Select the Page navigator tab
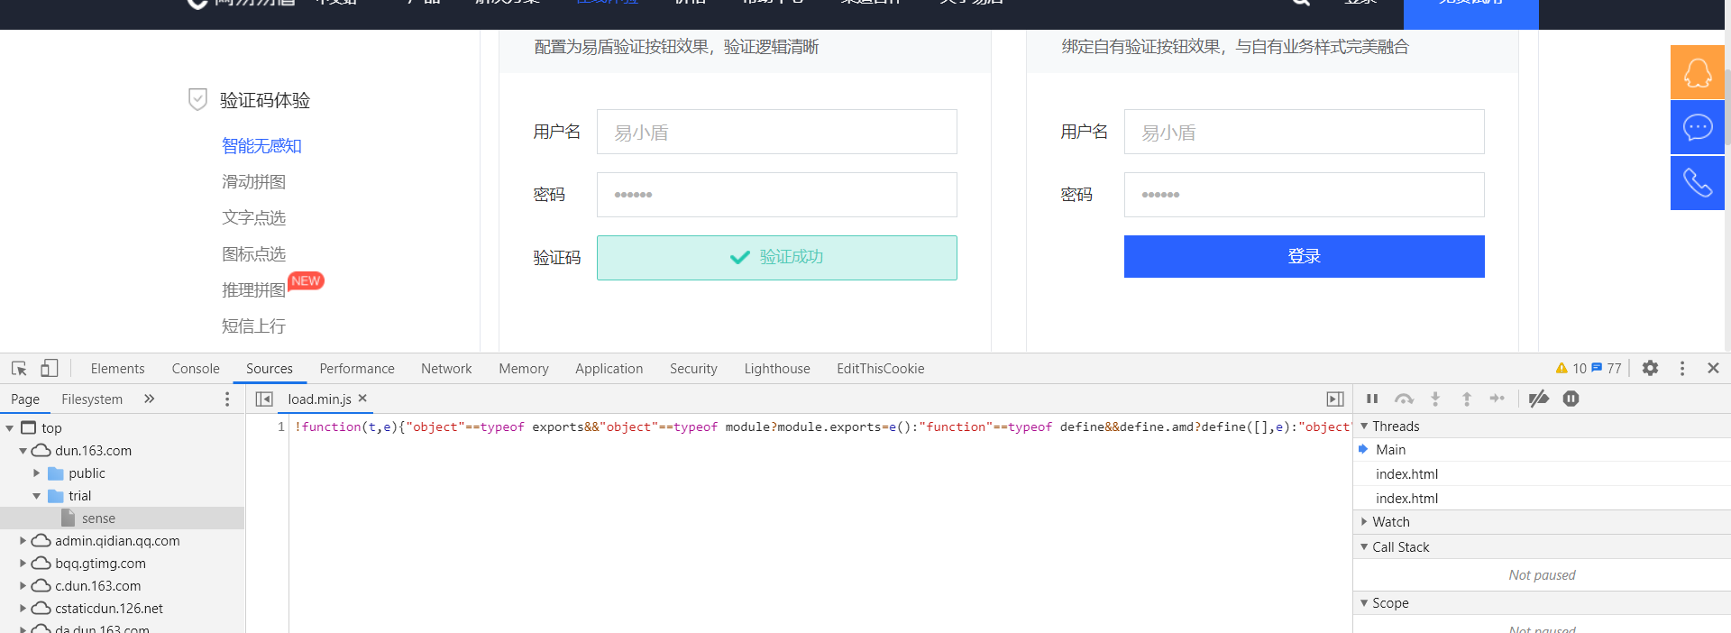 (25, 399)
